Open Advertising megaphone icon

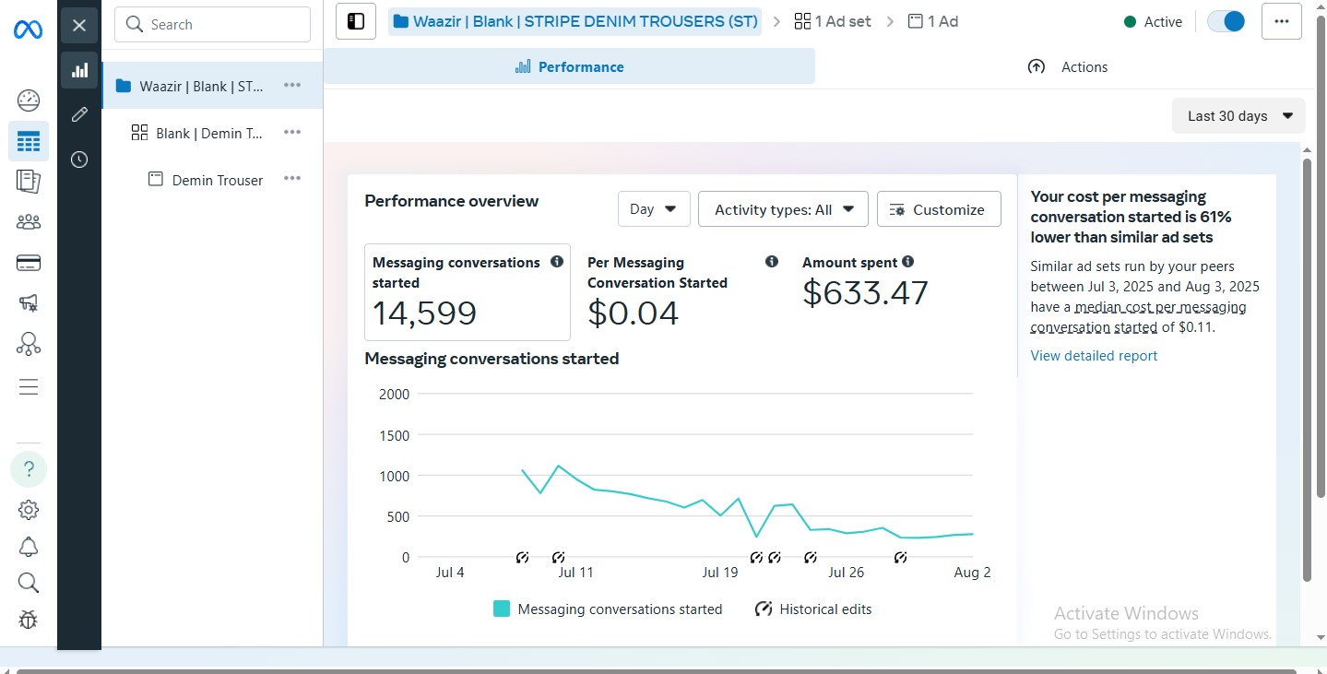pyautogui.click(x=29, y=303)
